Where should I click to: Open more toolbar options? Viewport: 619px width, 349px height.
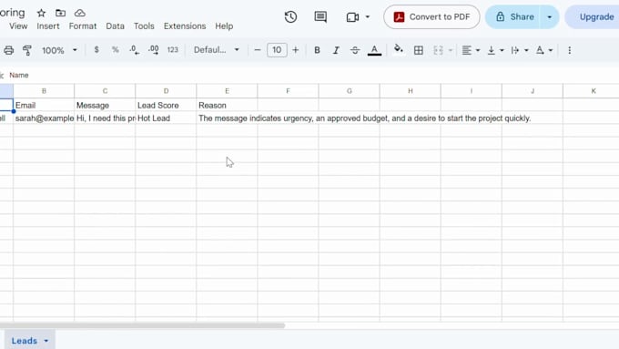569,50
